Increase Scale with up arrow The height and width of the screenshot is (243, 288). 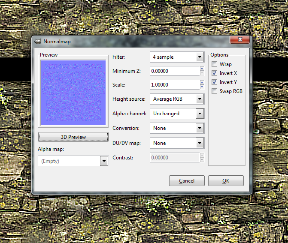click(202, 82)
